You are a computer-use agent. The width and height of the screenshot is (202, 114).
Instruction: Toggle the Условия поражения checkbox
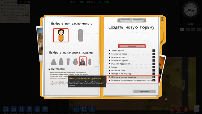pos(154,64)
